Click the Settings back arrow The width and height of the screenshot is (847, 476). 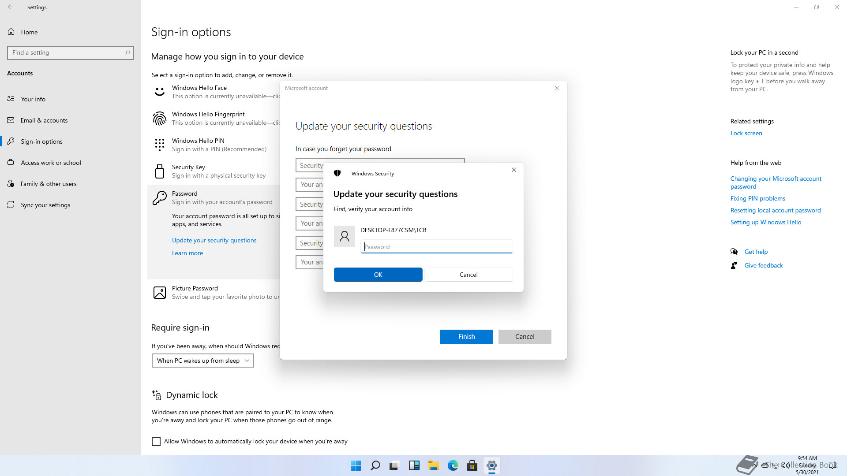point(11,7)
